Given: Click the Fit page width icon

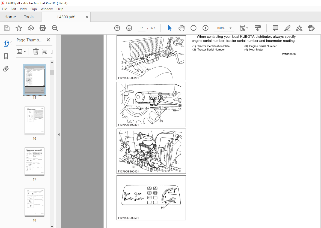Looking at the screenshot, I should 242,28.
